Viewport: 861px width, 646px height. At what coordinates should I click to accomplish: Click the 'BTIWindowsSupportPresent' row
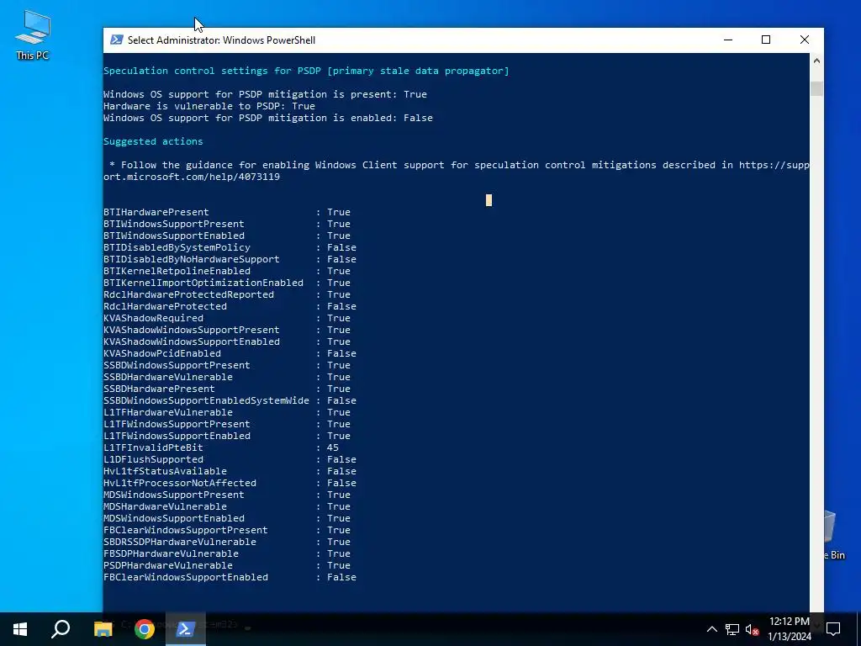(227, 224)
